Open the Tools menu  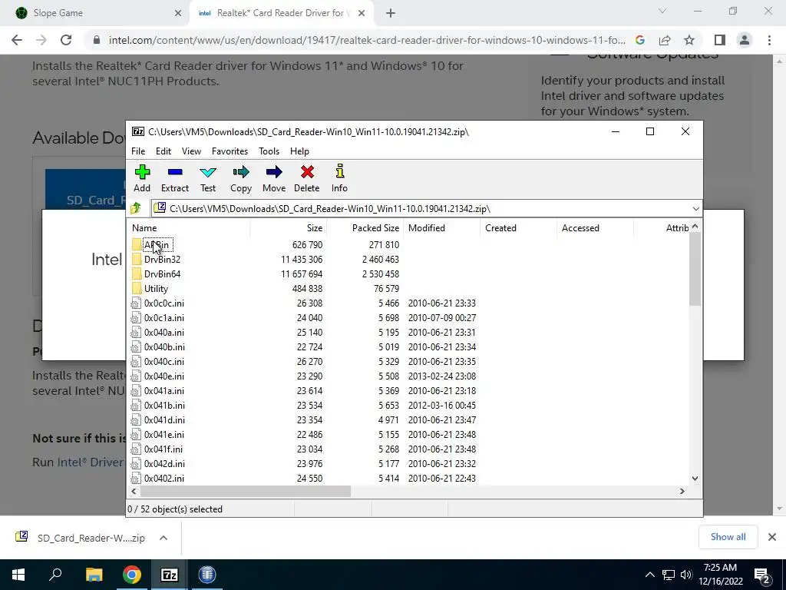tap(269, 151)
